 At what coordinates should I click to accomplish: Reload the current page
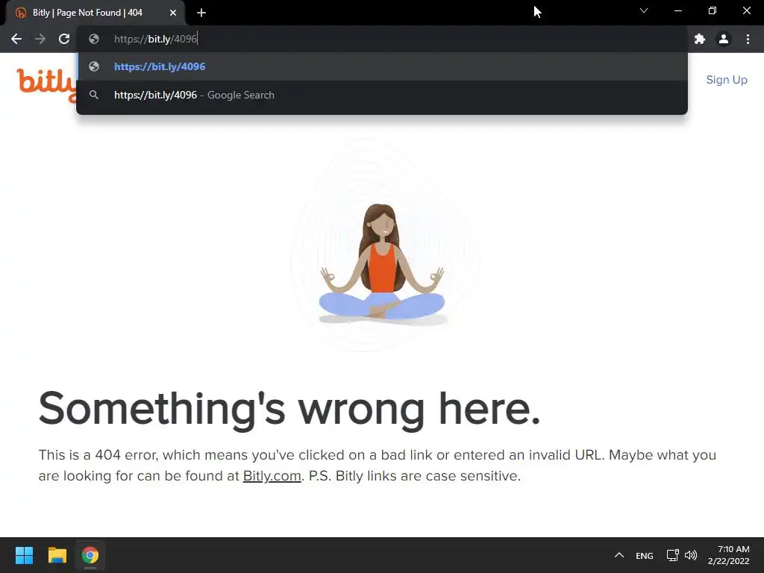[64, 39]
